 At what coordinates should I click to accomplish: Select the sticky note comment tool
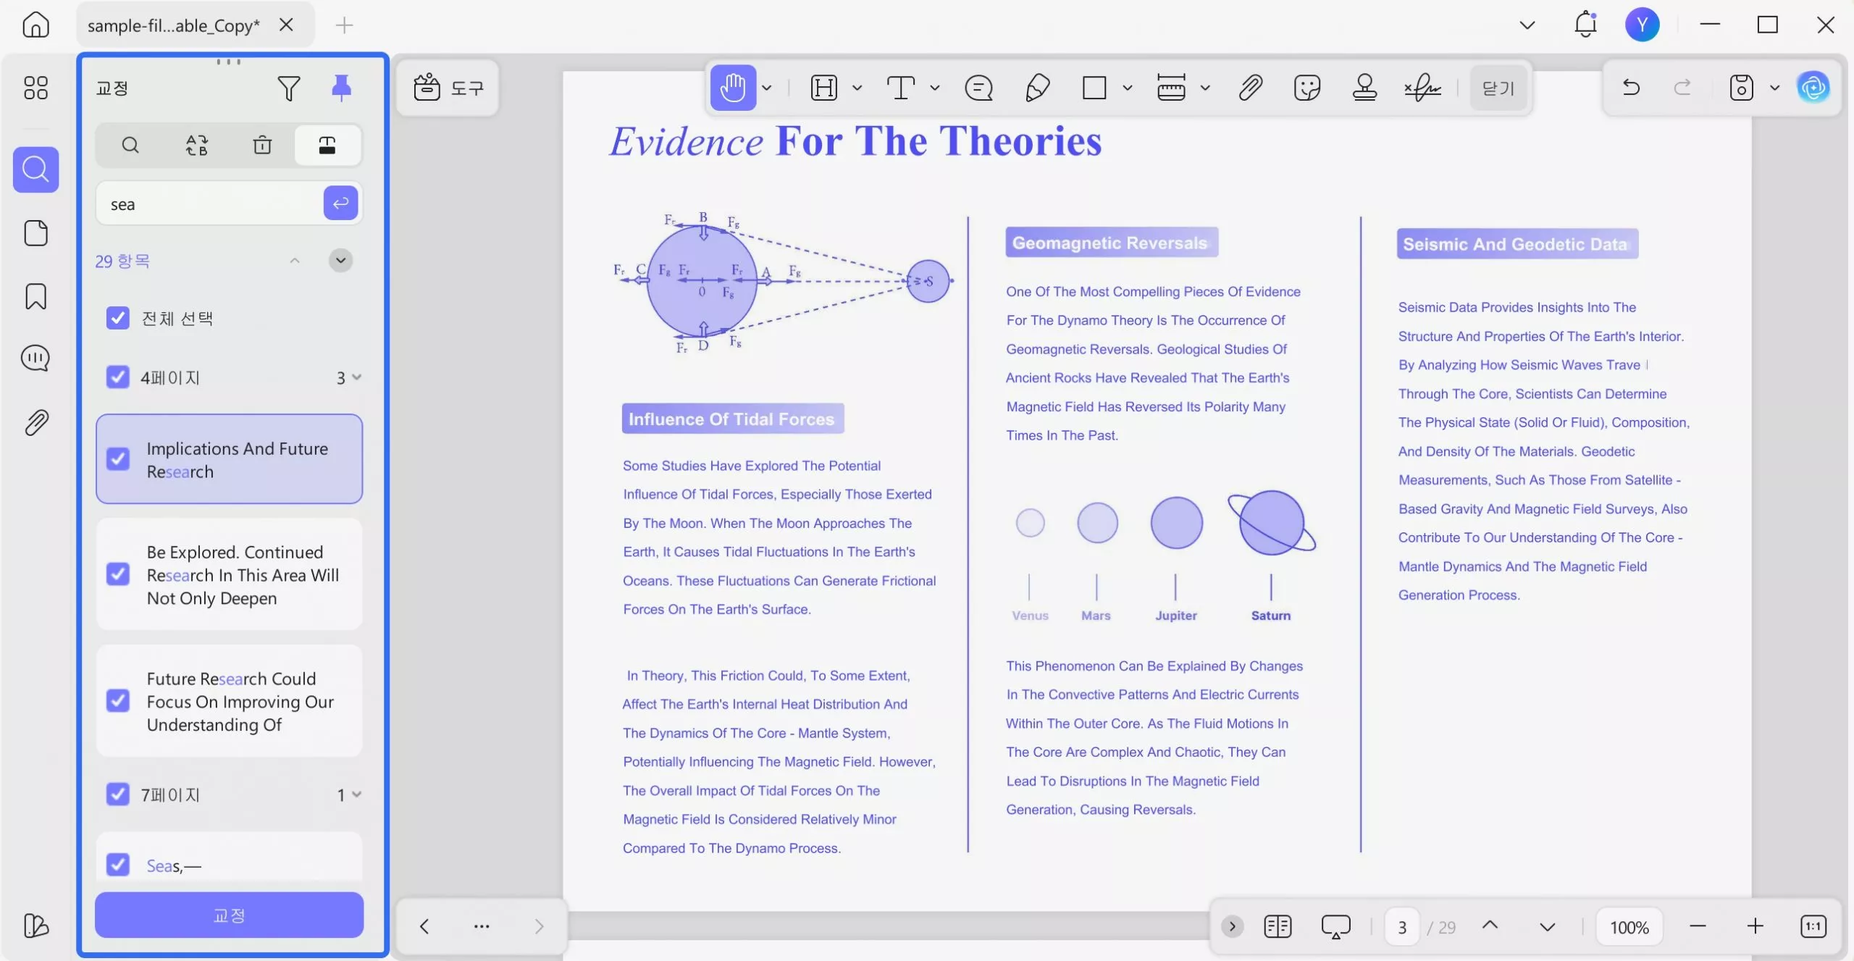pos(979,88)
